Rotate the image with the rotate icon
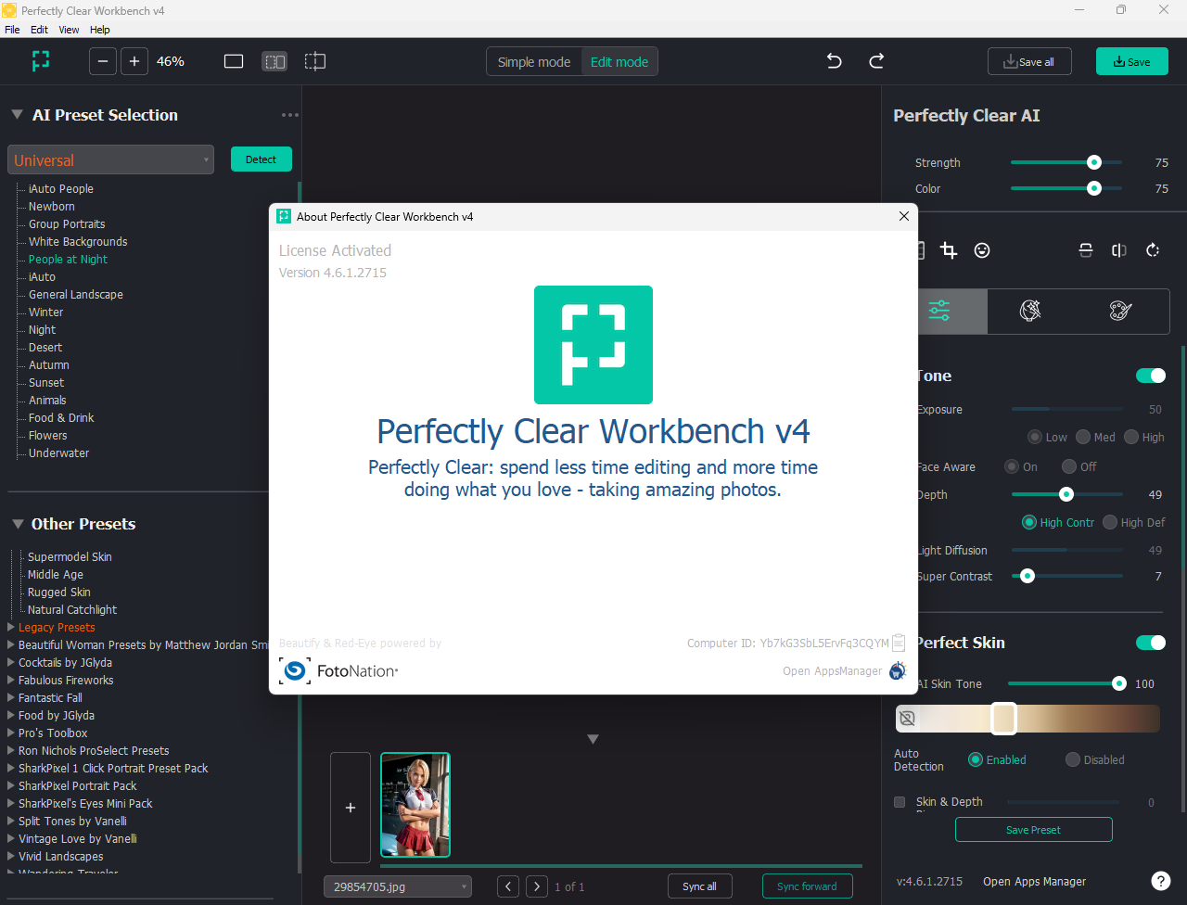This screenshot has width=1187, height=905. 1153,250
